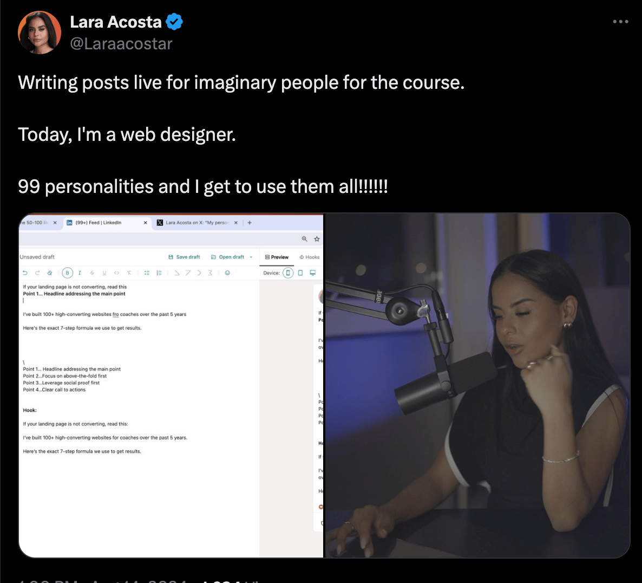This screenshot has width=642, height=583.
Task: Click the redo arrow in editor toolbar
Action: click(x=37, y=273)
